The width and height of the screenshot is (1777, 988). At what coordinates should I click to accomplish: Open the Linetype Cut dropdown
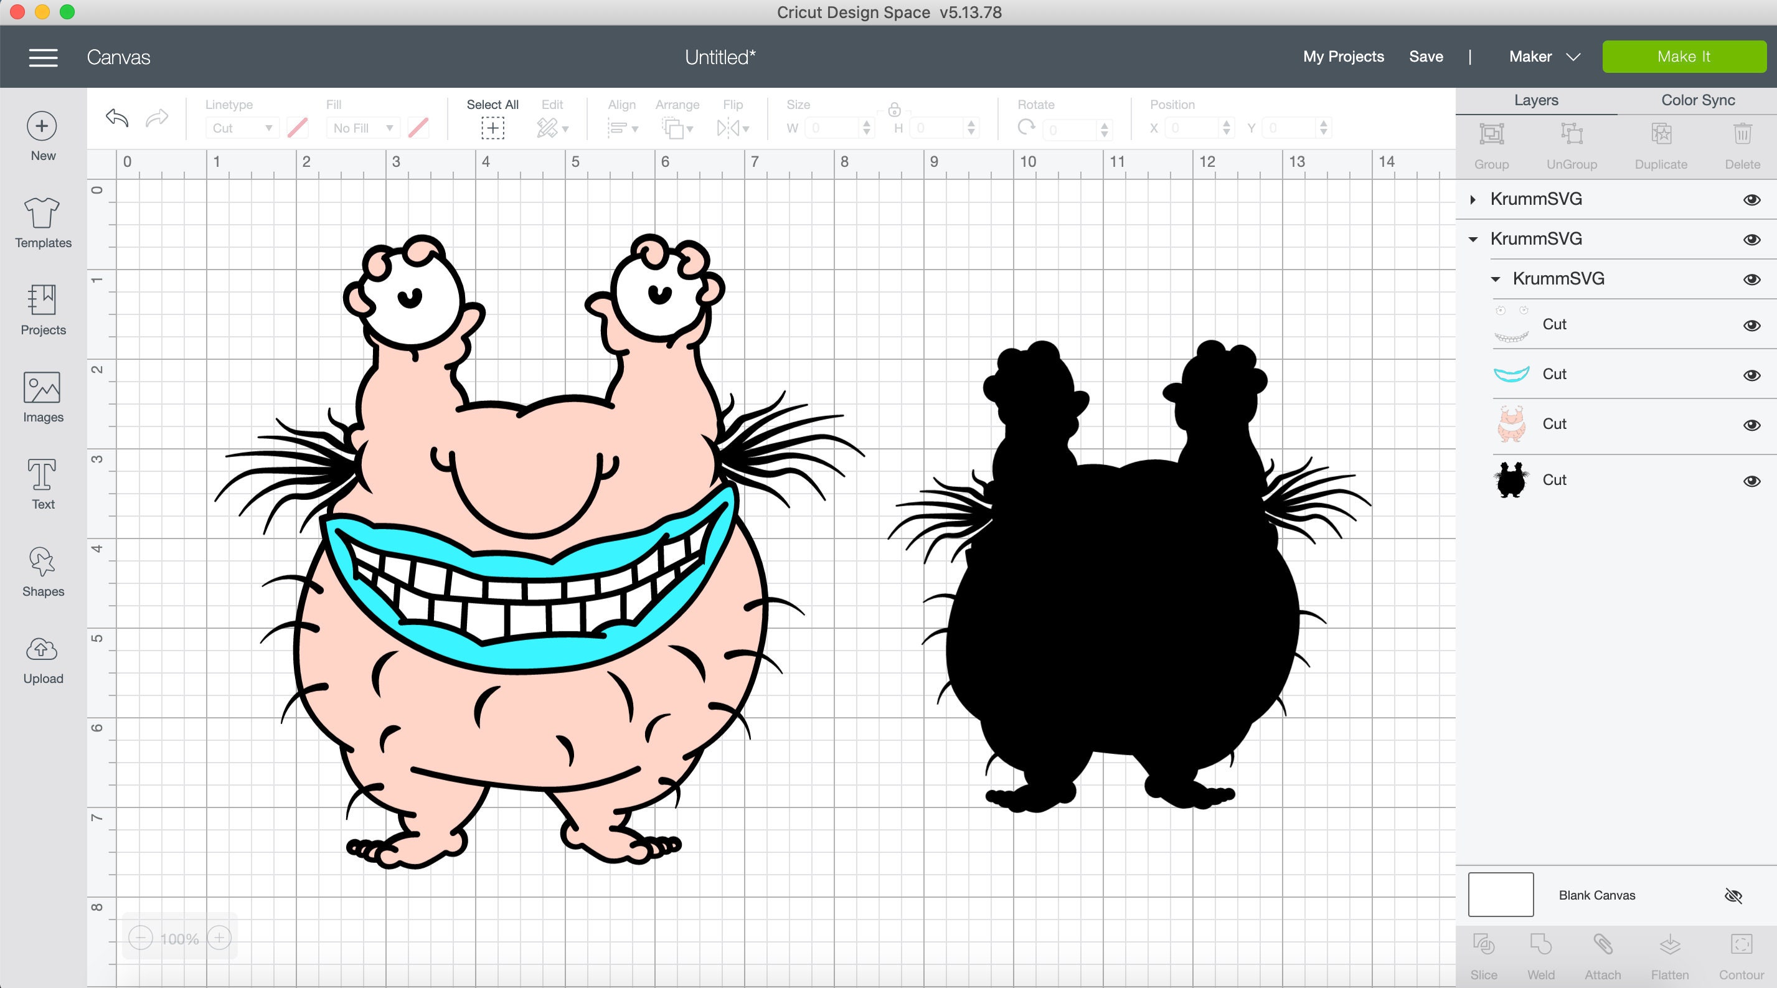(241, 128)
